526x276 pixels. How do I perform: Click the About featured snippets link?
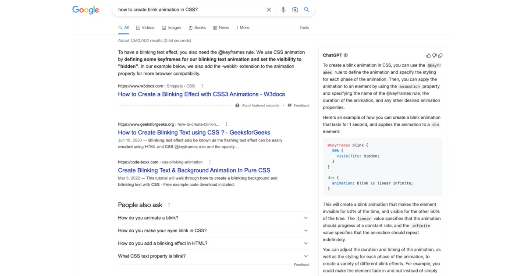tap(260, 106)
